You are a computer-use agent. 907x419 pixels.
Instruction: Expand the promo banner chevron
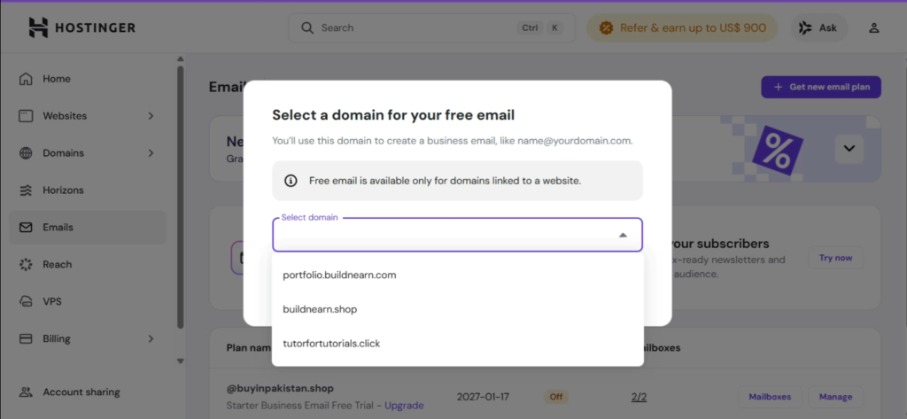click(x=849, y=149)
